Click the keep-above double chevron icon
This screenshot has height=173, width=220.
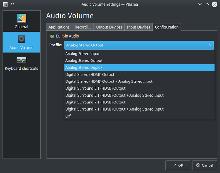[x=12, y=4]
